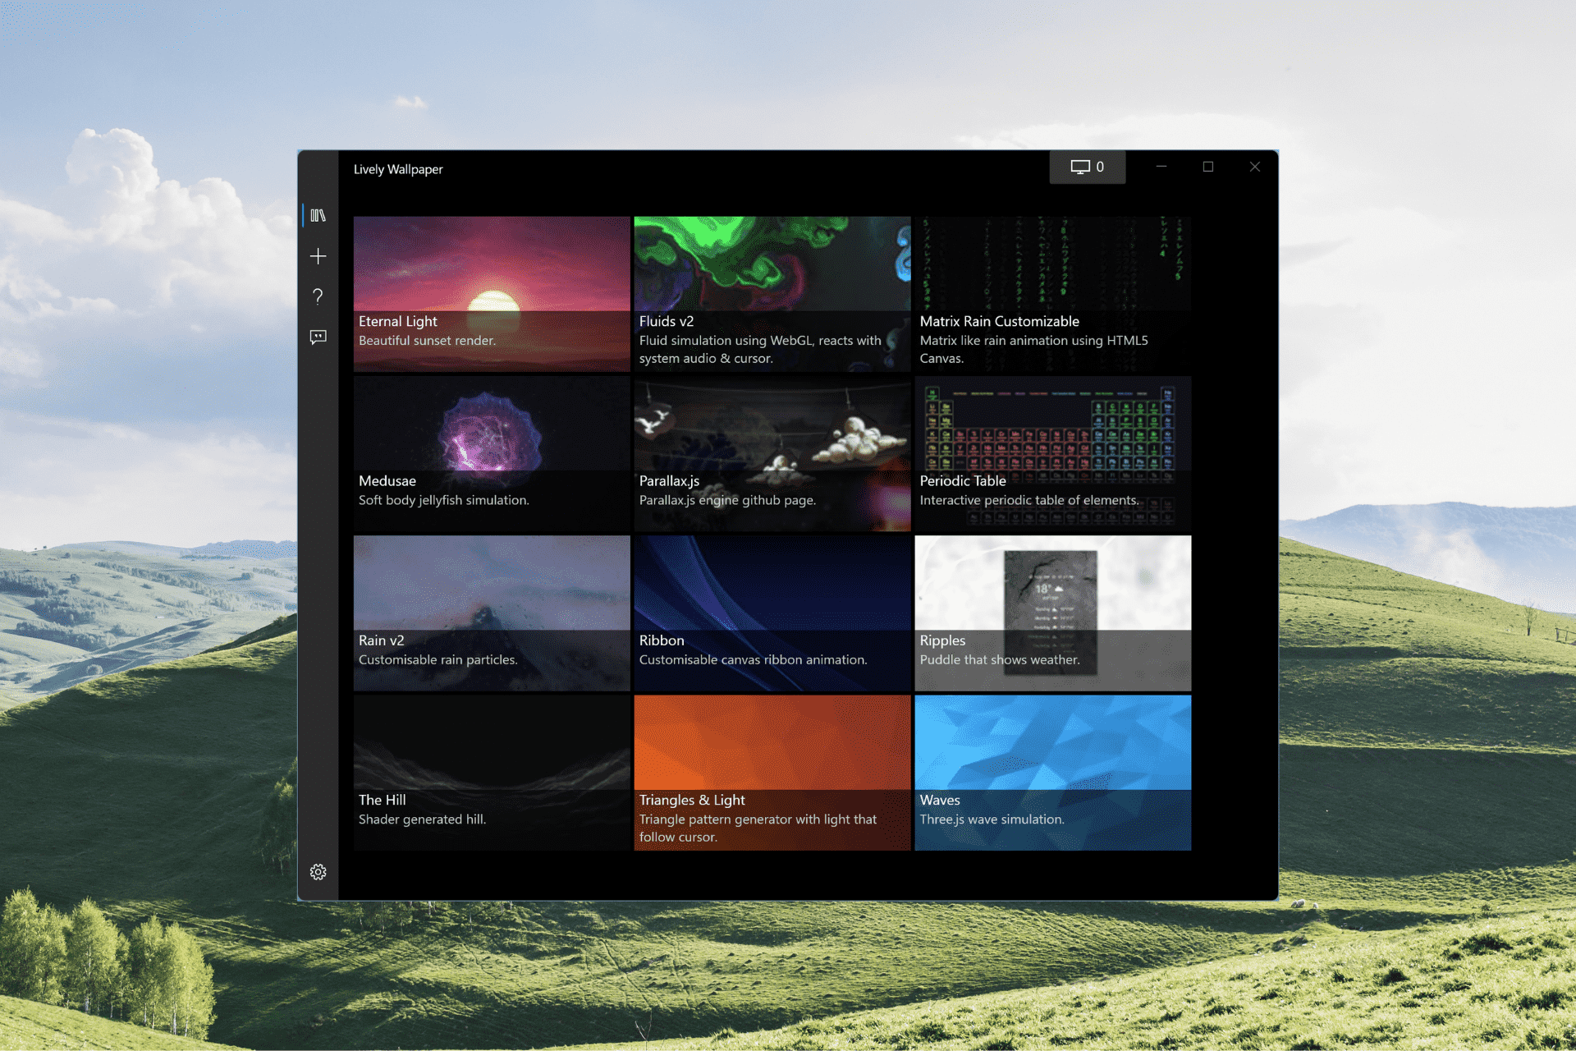
Task: Select the Ripples weather wallpaper
Action: [1053, 613]
